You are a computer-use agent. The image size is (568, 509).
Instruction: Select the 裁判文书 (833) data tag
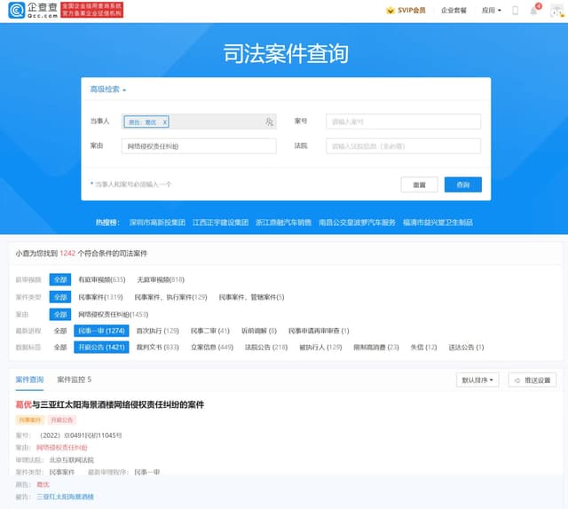(x=158, y=348)
